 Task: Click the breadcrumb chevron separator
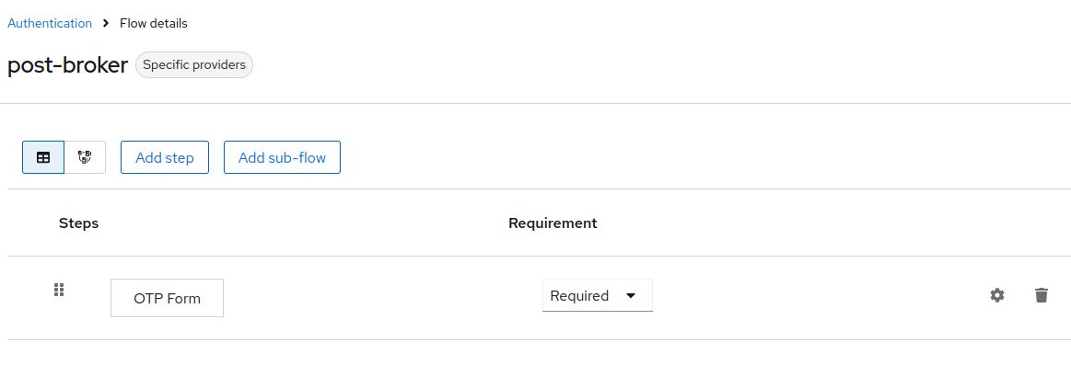pyautogui.click(x=106, y=23)
